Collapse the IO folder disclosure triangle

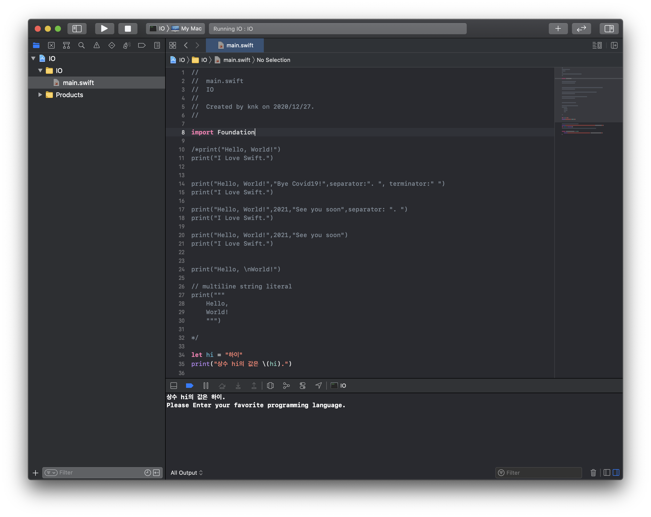click(40, 70)
